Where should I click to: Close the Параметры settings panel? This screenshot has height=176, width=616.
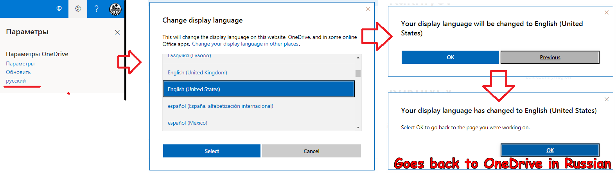(117, 32)
